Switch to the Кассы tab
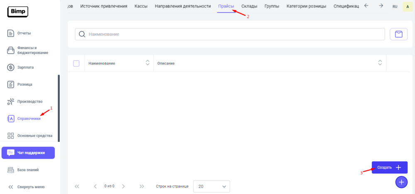The image size is (415, 194). [142, 6]
